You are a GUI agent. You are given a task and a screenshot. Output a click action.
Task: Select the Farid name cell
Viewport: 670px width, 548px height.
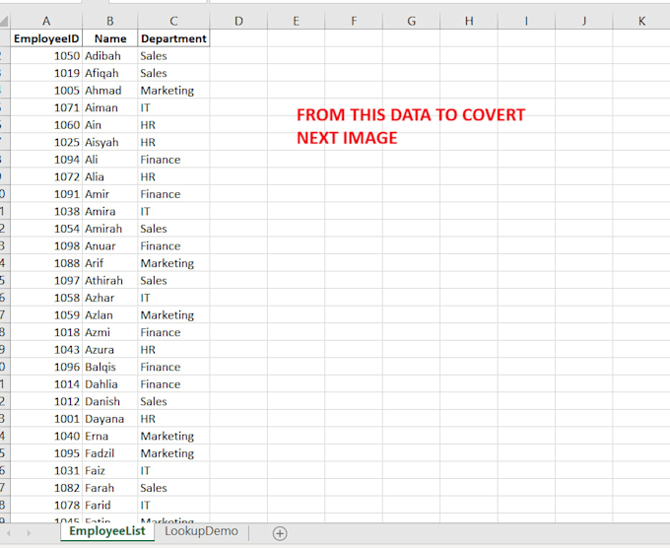pyautogui.click(x=109, y=505)
